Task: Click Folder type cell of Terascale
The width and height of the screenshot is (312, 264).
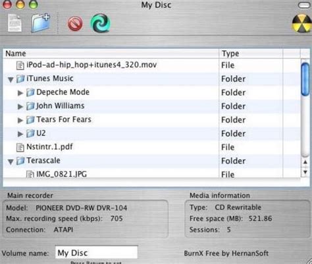Action: pyautogui.click(x=233, y=161)
